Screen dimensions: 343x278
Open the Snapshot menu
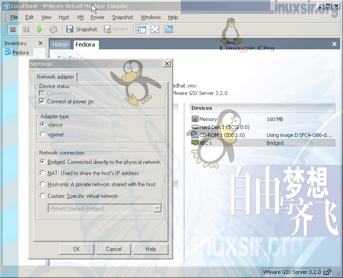122,17
